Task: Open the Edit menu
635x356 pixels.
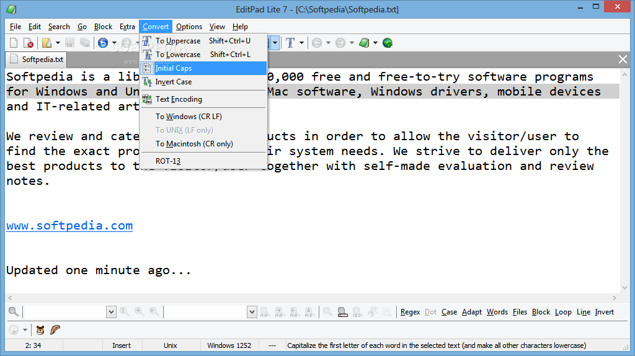Action: (35, 27)
